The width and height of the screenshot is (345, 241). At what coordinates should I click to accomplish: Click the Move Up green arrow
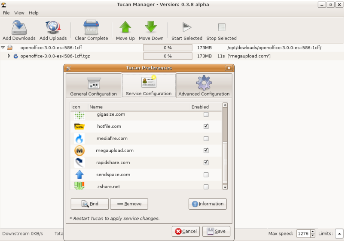click(125, 27)
